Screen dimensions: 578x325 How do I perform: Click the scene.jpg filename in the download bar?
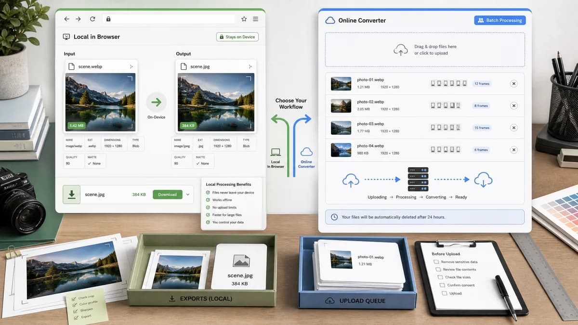[95, 195]
